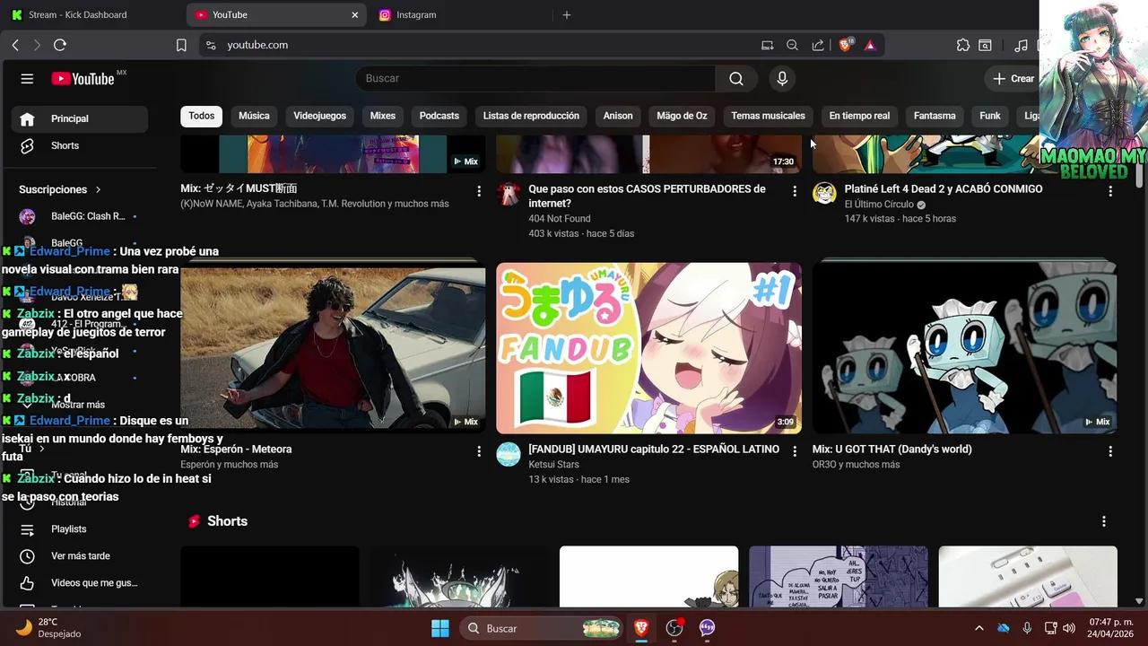Click the install app icon in address bar
The height and width of the screenshot is (646, 1148).
click(767, 45)
